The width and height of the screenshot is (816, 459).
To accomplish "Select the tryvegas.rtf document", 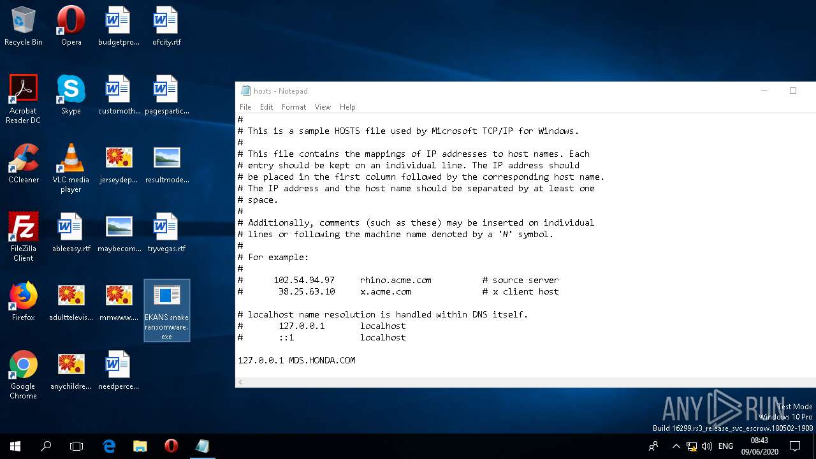I will click(166, 233).
